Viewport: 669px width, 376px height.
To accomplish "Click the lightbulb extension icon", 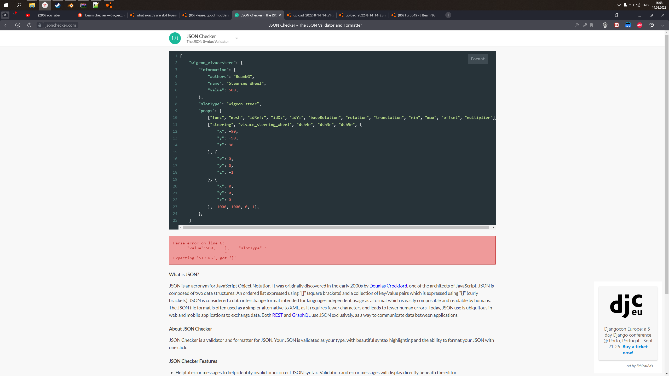I will (x=605, y=25).
